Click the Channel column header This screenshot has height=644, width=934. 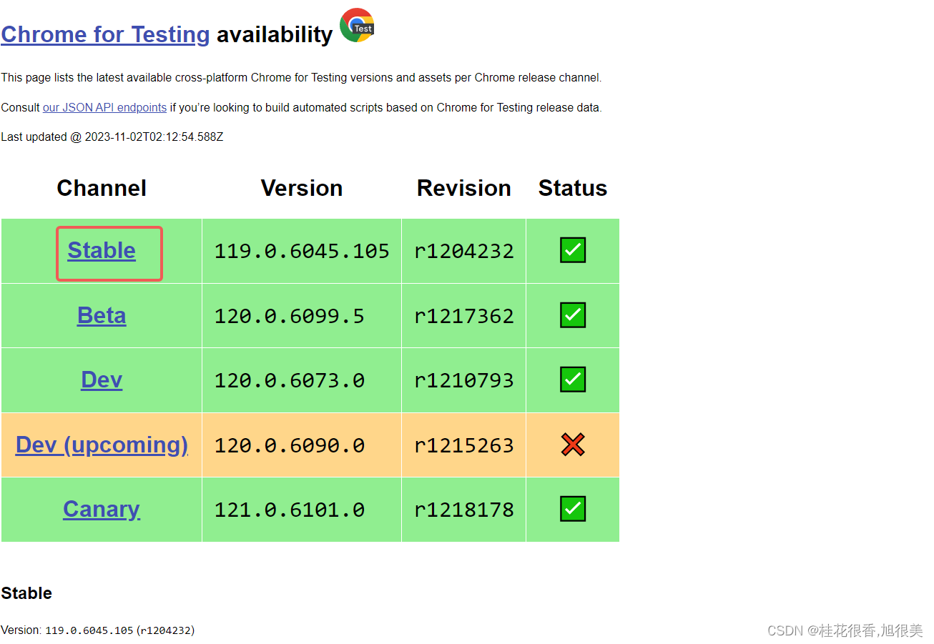(102, 188)
